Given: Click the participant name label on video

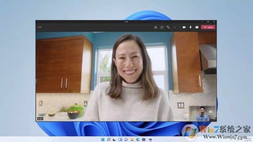Looking at the screenshot, I should [x=40, y=119].
